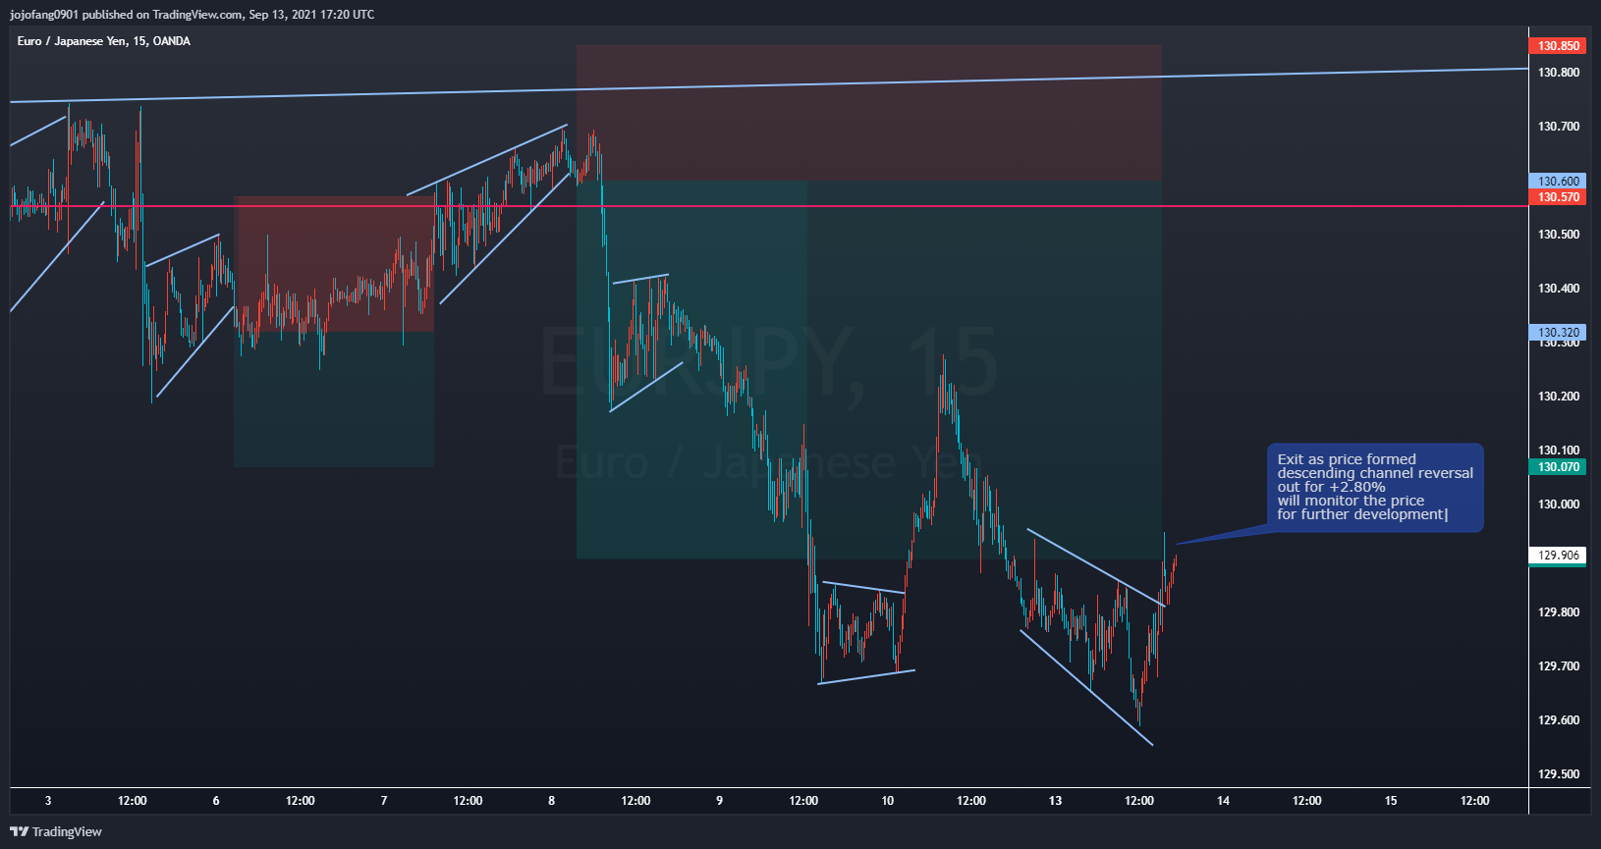Click date label 7 on time axis
Viewport: 1601px width, 849px height.
click(384, 801)
